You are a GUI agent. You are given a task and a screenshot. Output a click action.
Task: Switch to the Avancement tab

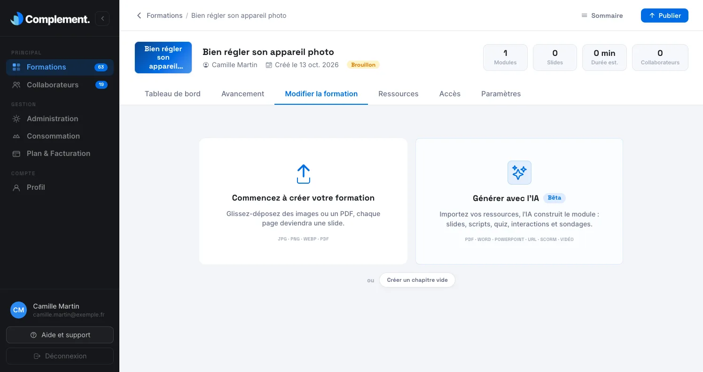[x=243, y=93]
